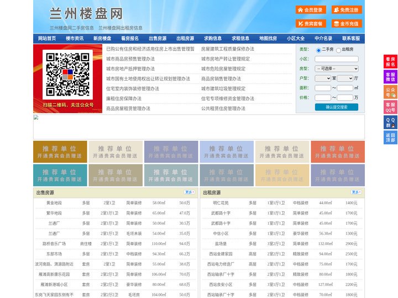The width and height of the screenshot is (398, 298).
Task: Click the orange 公众号 sidebar icon
Action: pyautogui.click(x=390, y=92)
